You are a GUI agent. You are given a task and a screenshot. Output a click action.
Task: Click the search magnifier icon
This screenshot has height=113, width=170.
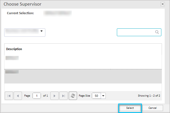click(157, 32)
